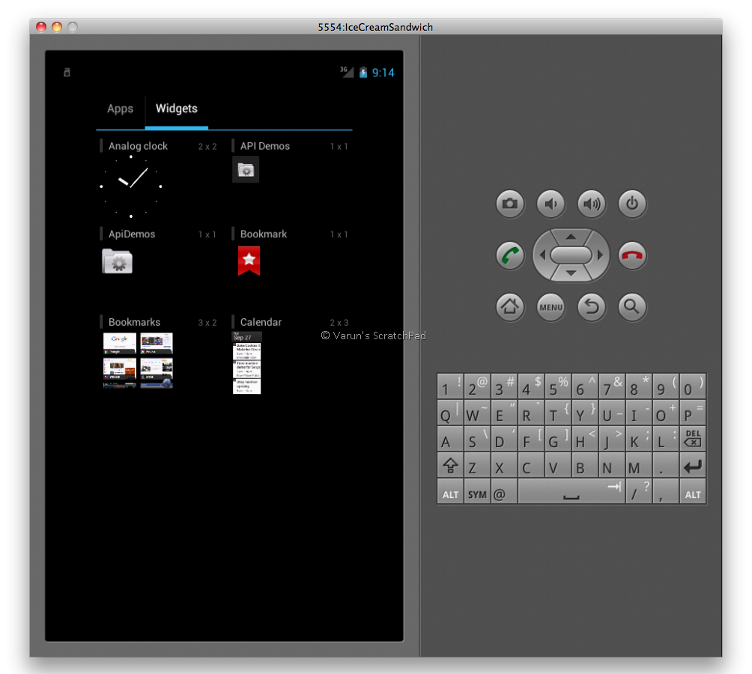Click the D-pad right arrow

(600, 255)
